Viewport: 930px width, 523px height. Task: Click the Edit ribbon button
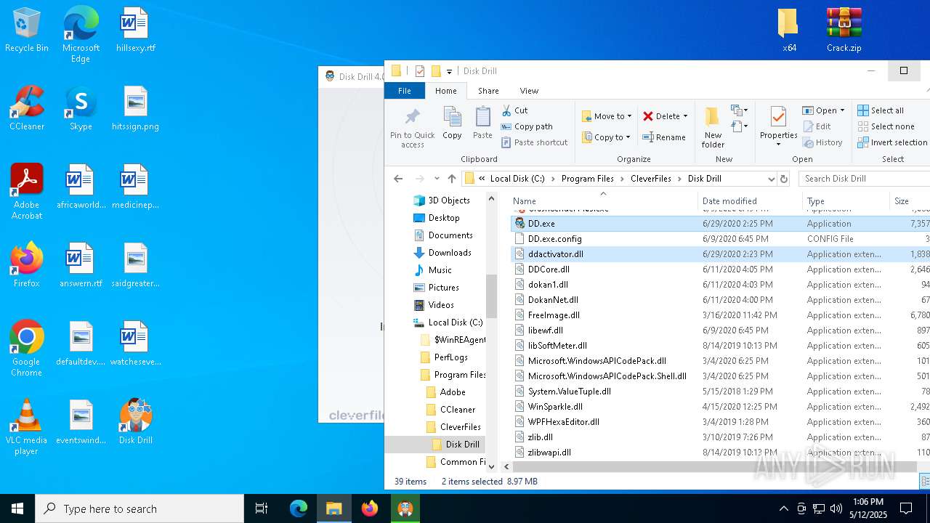pos(817,126)
